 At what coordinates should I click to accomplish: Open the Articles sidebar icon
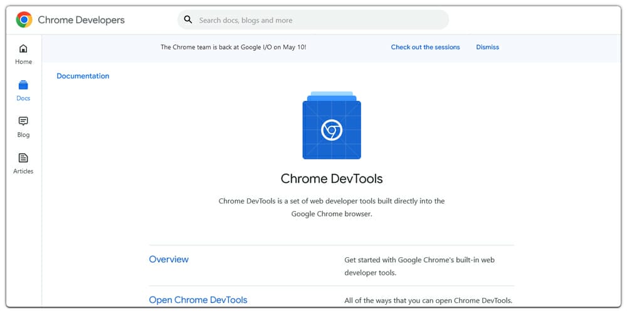tap(23, 158)
